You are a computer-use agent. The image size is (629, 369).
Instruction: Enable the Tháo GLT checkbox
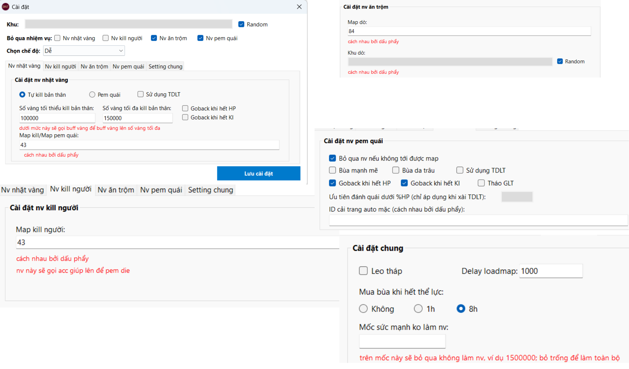pyautogui.click(x=481, y=183)
